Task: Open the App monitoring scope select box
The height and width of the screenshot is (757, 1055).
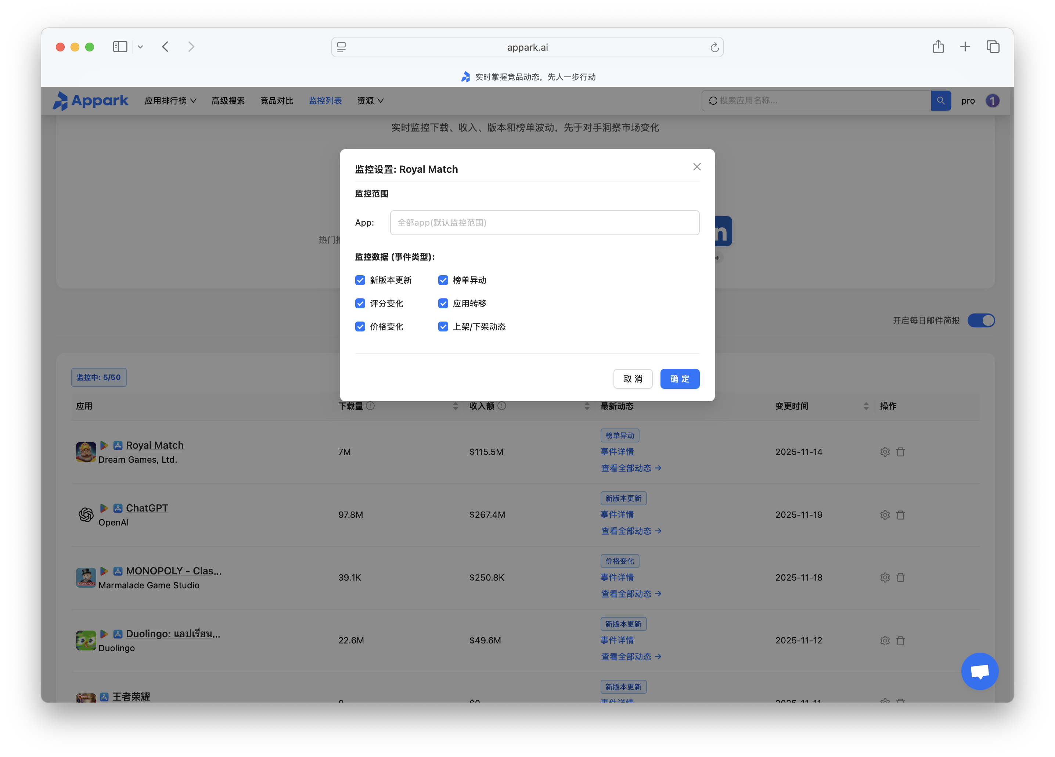Action: (544, 222)
